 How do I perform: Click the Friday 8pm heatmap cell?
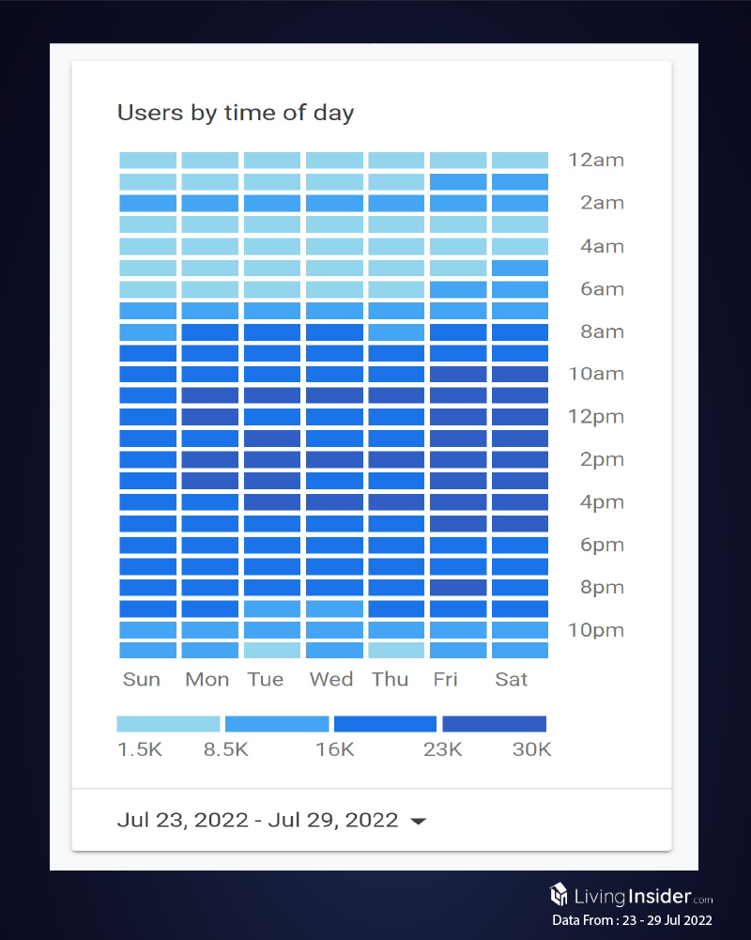458,588
